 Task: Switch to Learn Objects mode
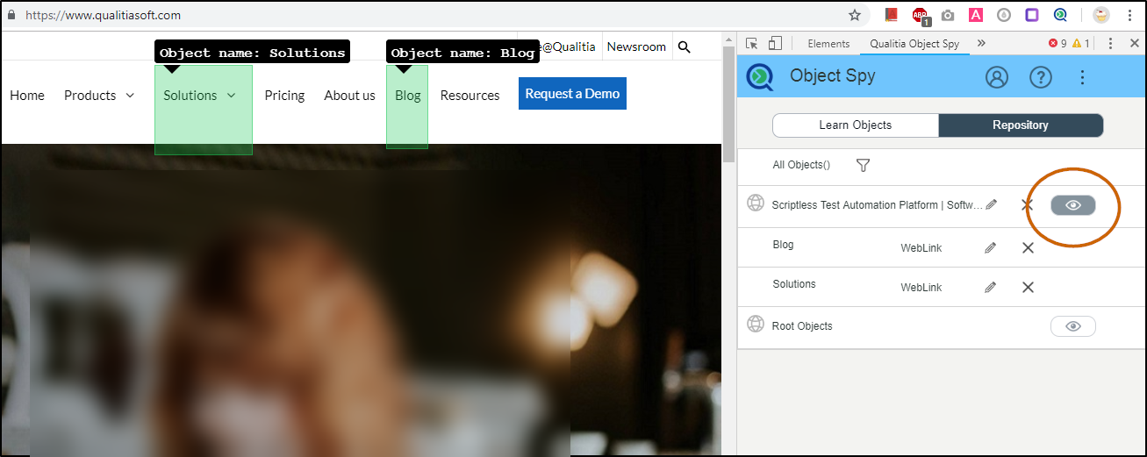coord(855,125)
